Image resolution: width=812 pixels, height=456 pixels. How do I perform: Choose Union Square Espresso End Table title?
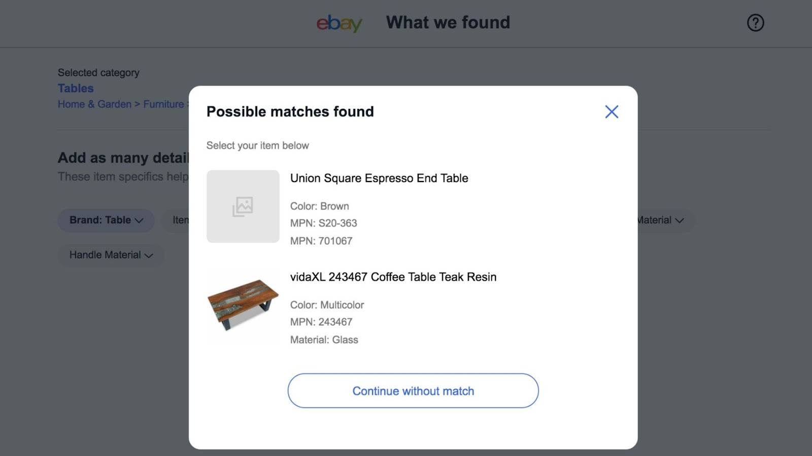pyautogui.click(x=379, y=178)
